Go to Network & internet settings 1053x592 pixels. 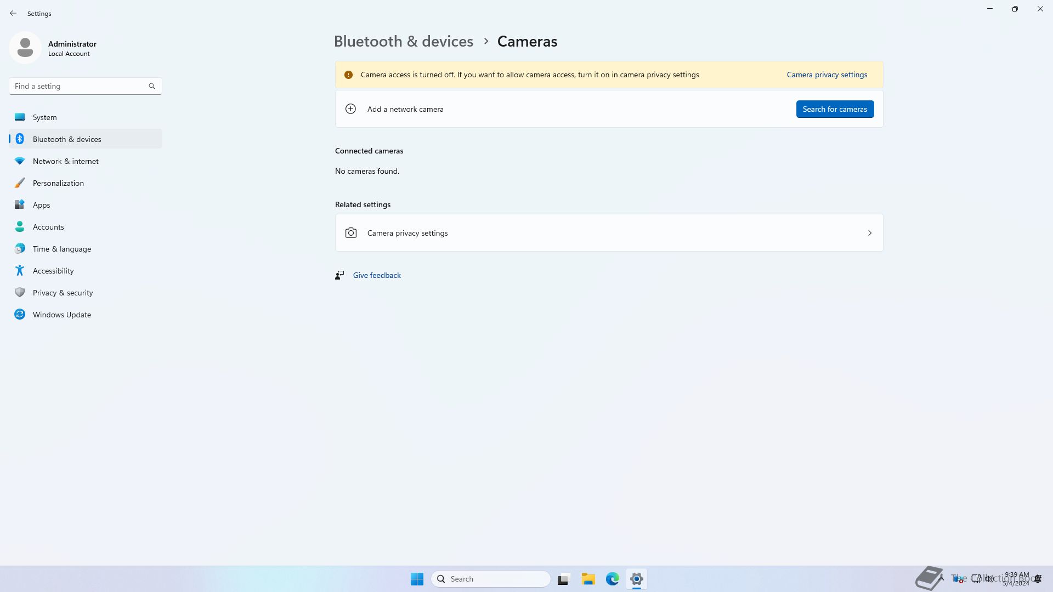66,161
